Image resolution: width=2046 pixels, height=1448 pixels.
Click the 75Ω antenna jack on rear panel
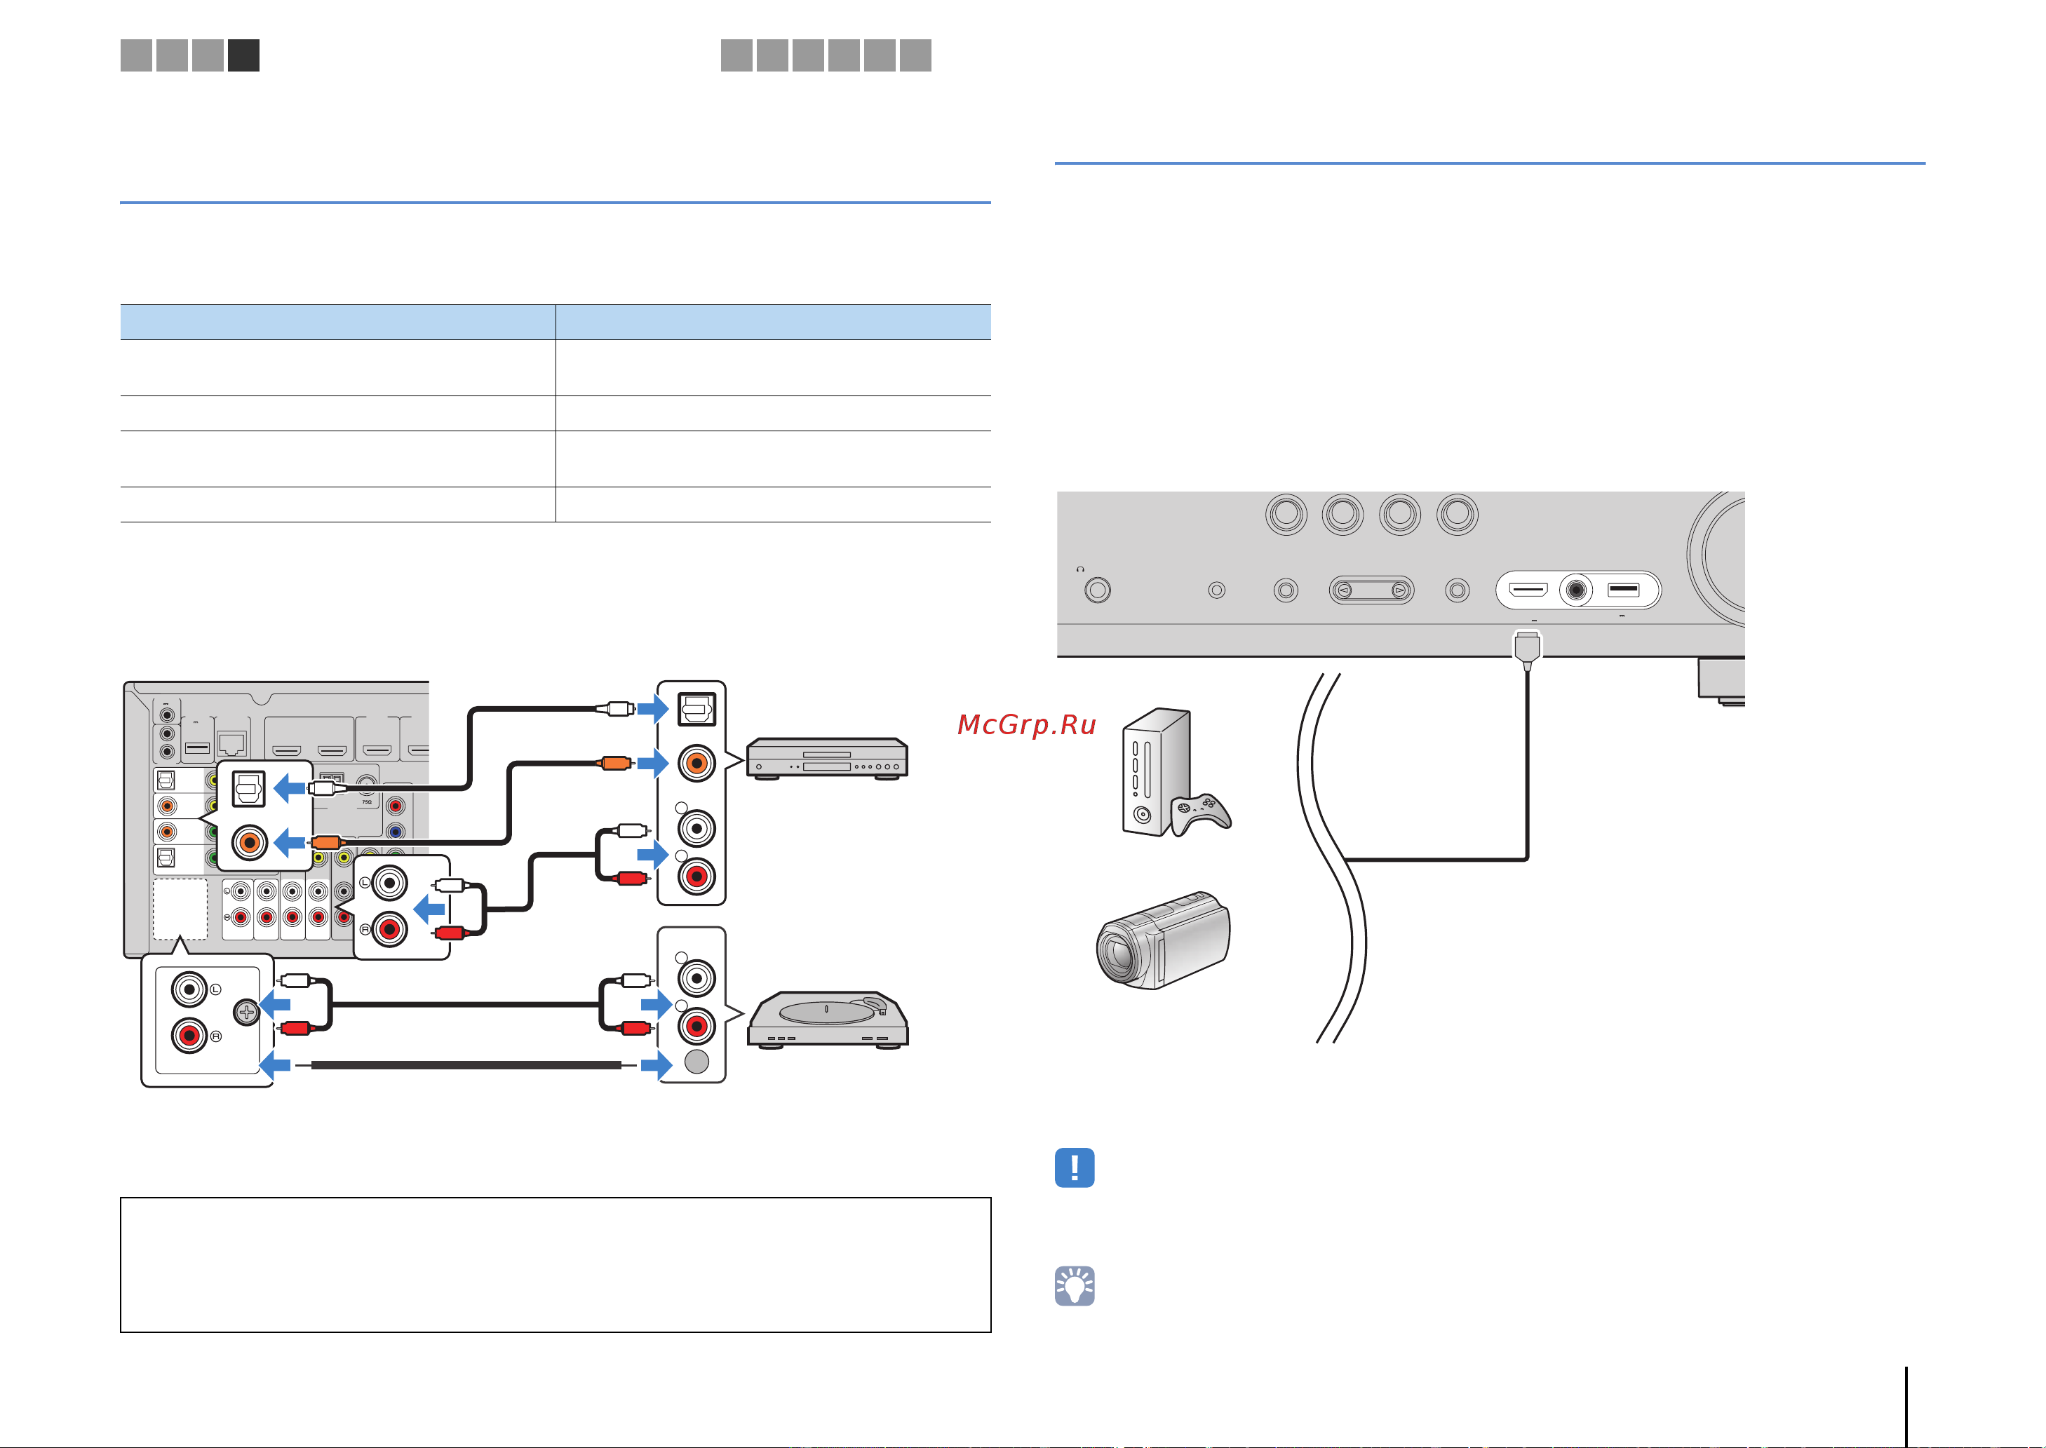click(x=367, y=784)
